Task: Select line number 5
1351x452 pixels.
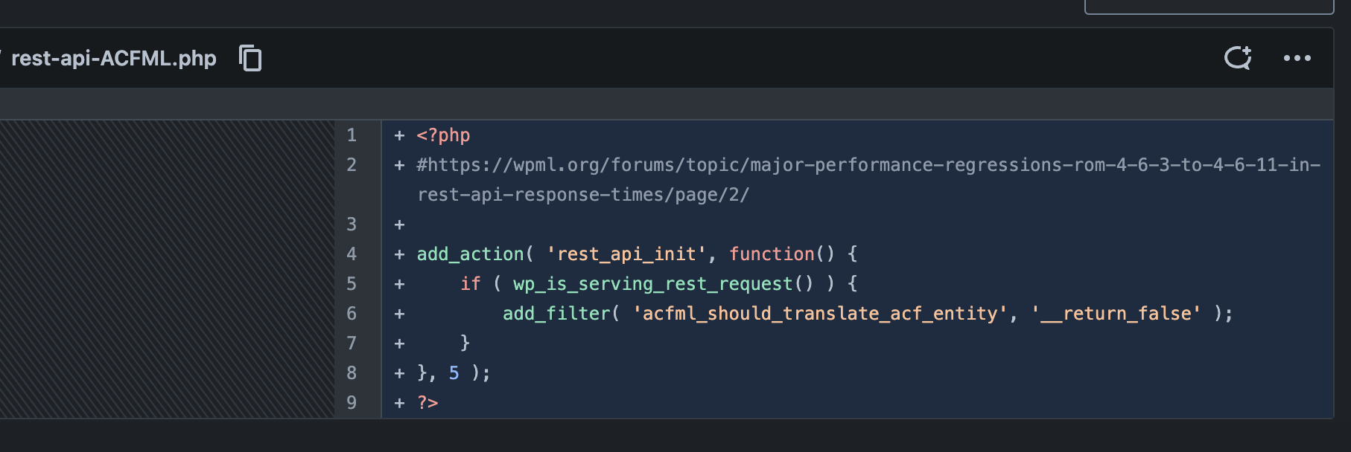Action: [x=352, y=284]
